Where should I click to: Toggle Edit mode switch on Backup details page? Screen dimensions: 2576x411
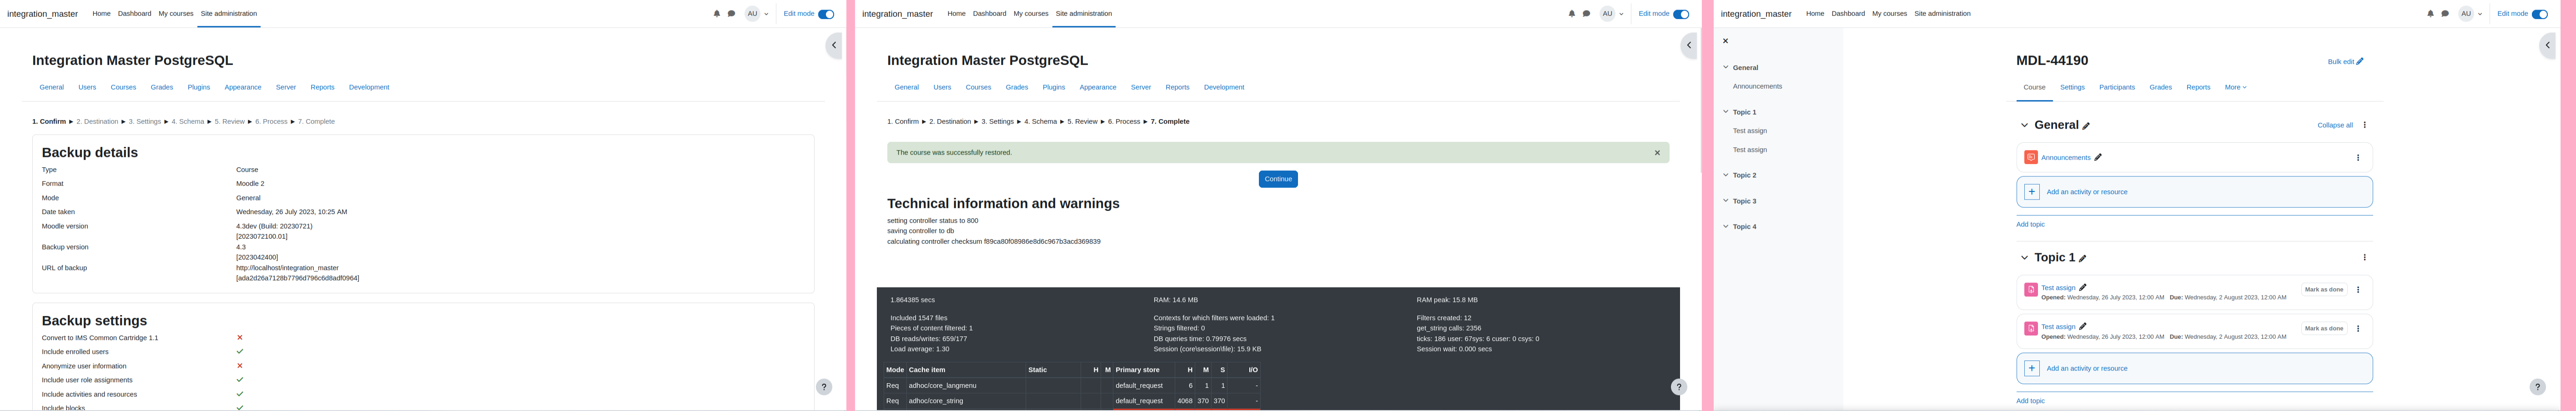[x=826, y=14]
